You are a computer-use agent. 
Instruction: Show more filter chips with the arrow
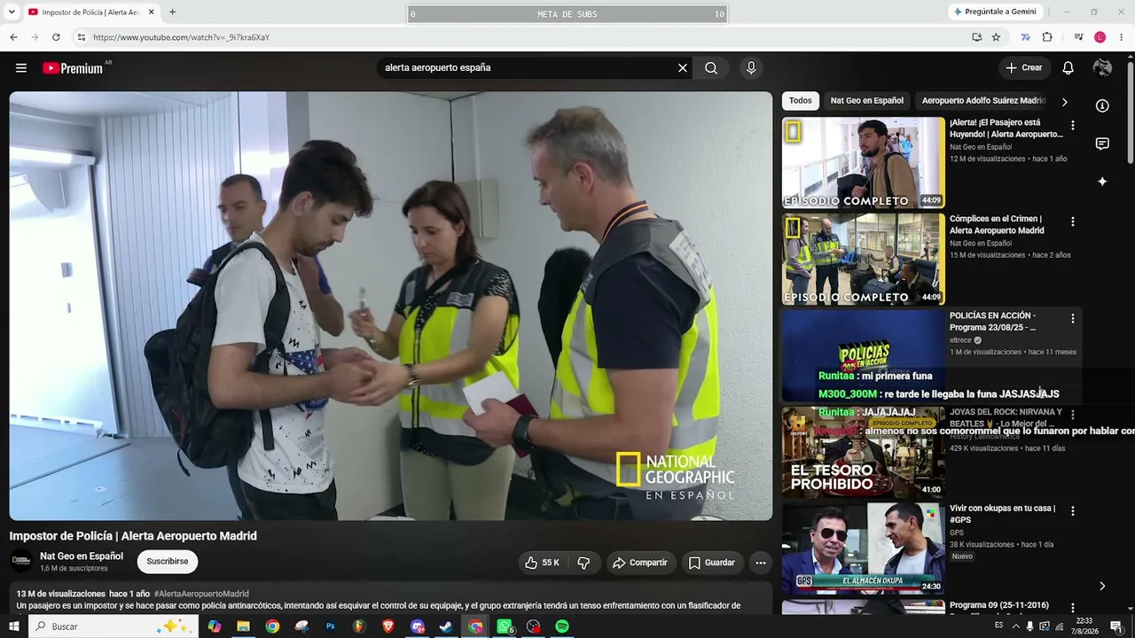pyautogui.click(x=1064, y=102)
